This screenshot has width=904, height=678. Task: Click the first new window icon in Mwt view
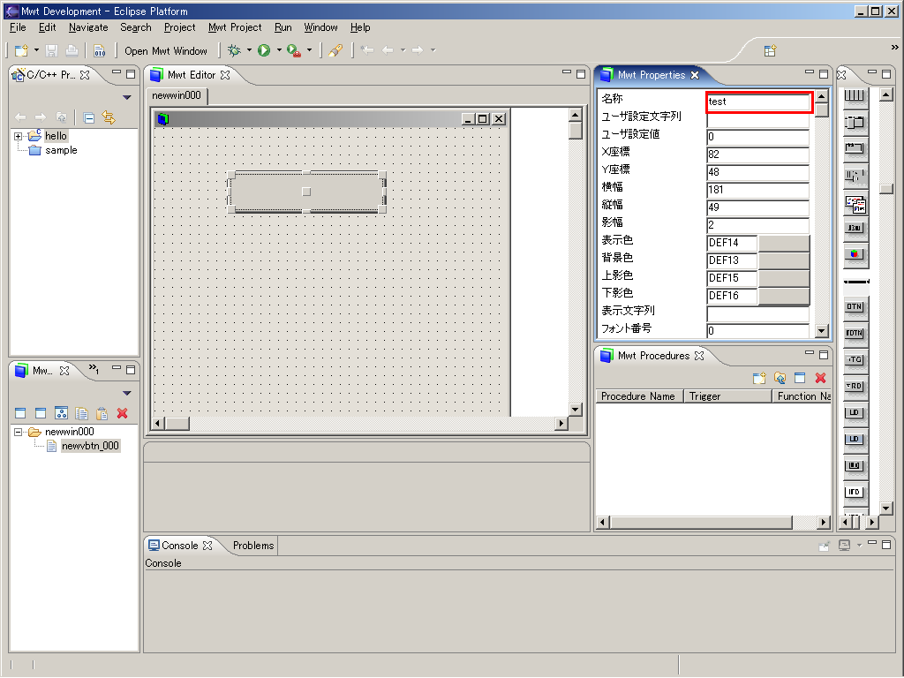tap(21, 413)
